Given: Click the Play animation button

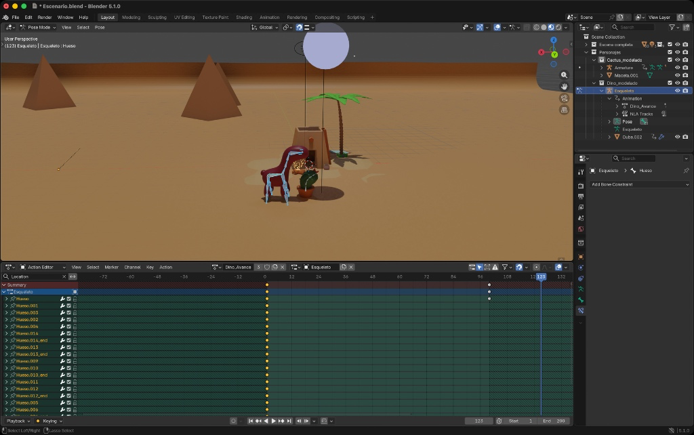Looking at the screenshot, I should coord(274,421).
